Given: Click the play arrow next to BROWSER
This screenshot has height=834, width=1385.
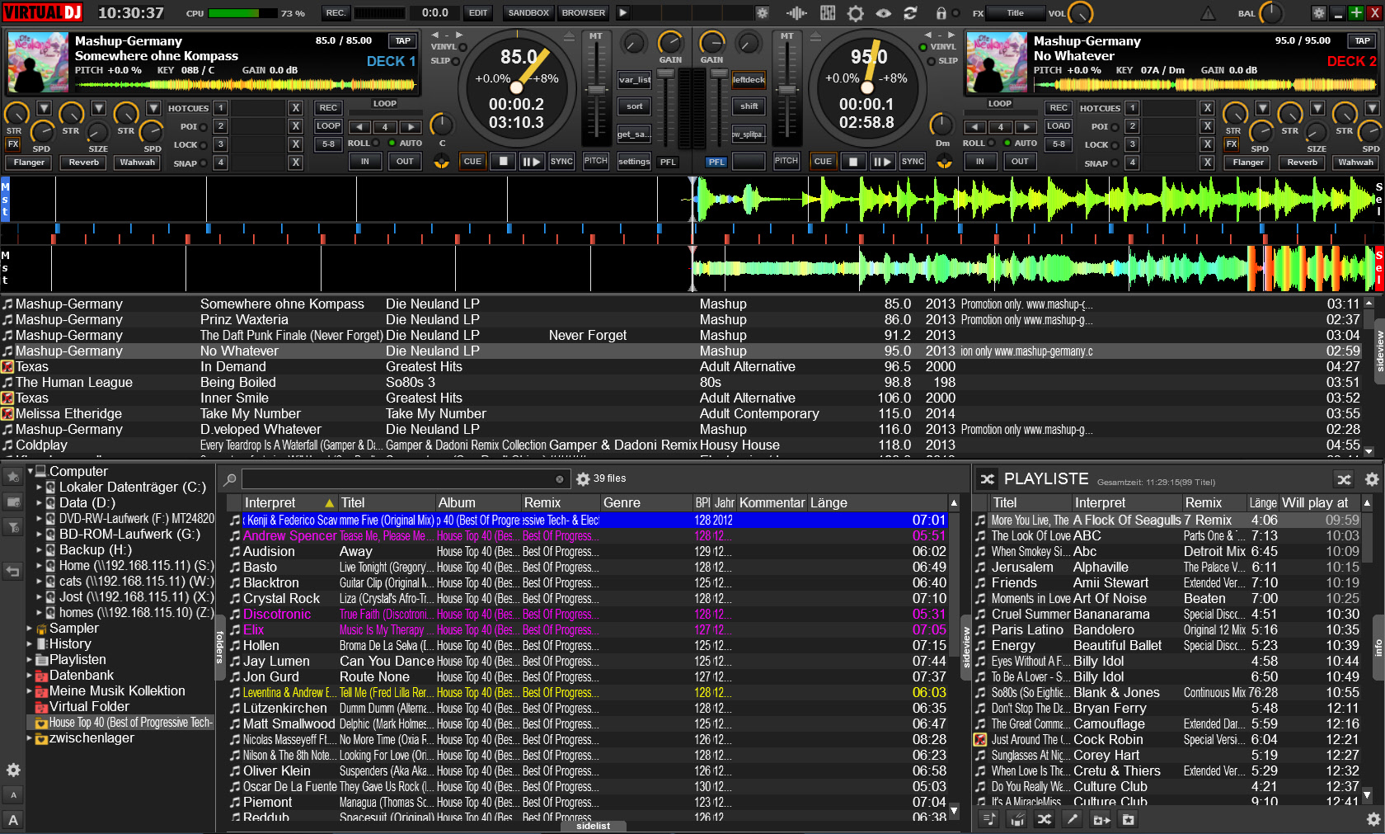Looking at the screenshot, I should (623, 13).
